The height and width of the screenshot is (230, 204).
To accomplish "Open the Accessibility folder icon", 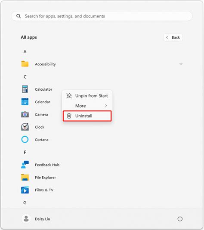I will (25, 64).
